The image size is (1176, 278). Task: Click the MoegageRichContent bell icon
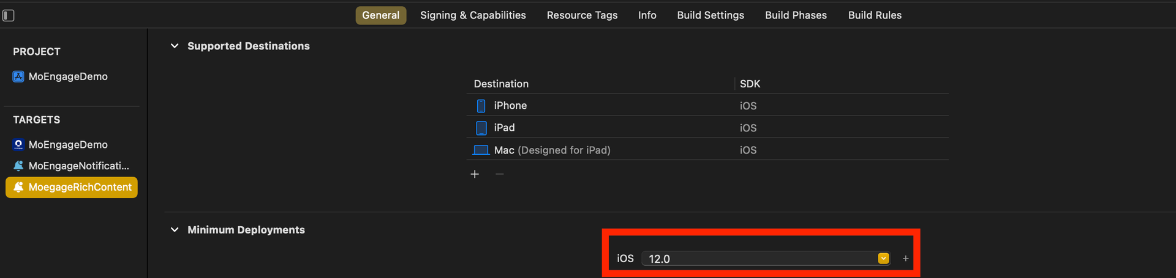(18, 187)
